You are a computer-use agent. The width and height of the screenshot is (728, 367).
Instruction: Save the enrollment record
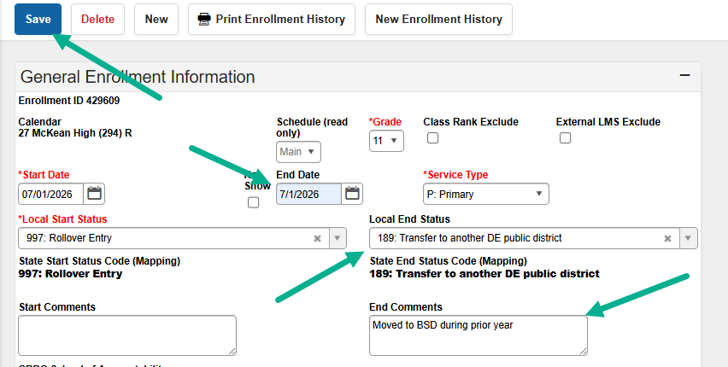pyautogui.click(x=38, y=19)
